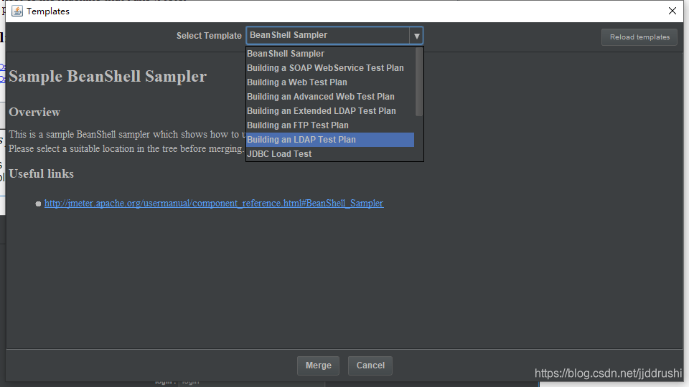Click the Select Template label

click(x=209, y=36)
